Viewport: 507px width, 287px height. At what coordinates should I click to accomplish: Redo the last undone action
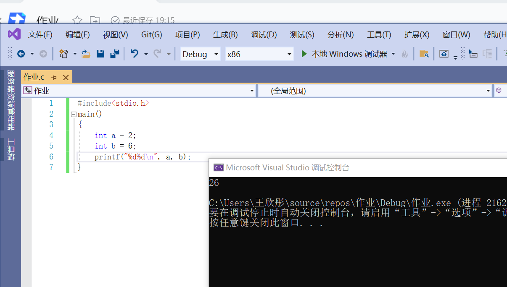tap(158, 54)
